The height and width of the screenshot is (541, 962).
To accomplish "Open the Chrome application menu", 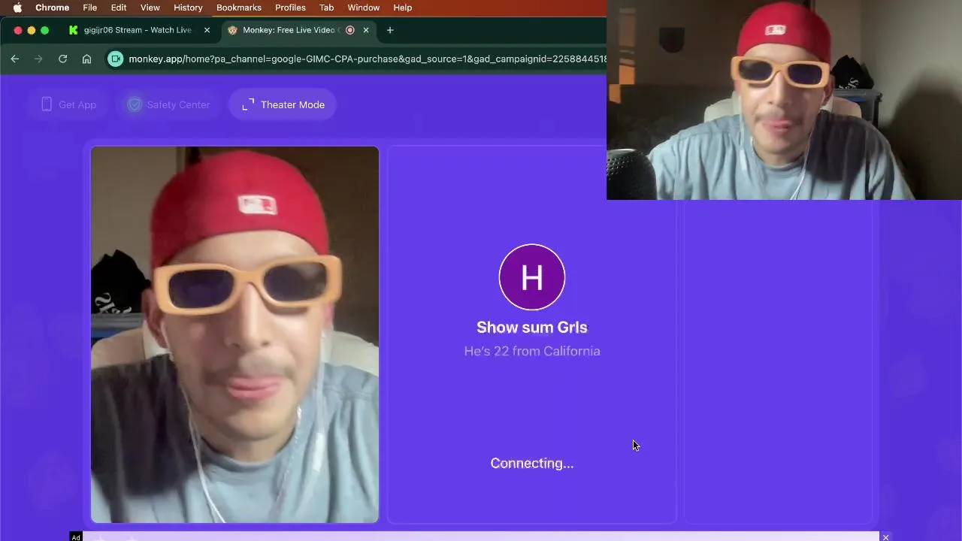I will pos(52,8).
